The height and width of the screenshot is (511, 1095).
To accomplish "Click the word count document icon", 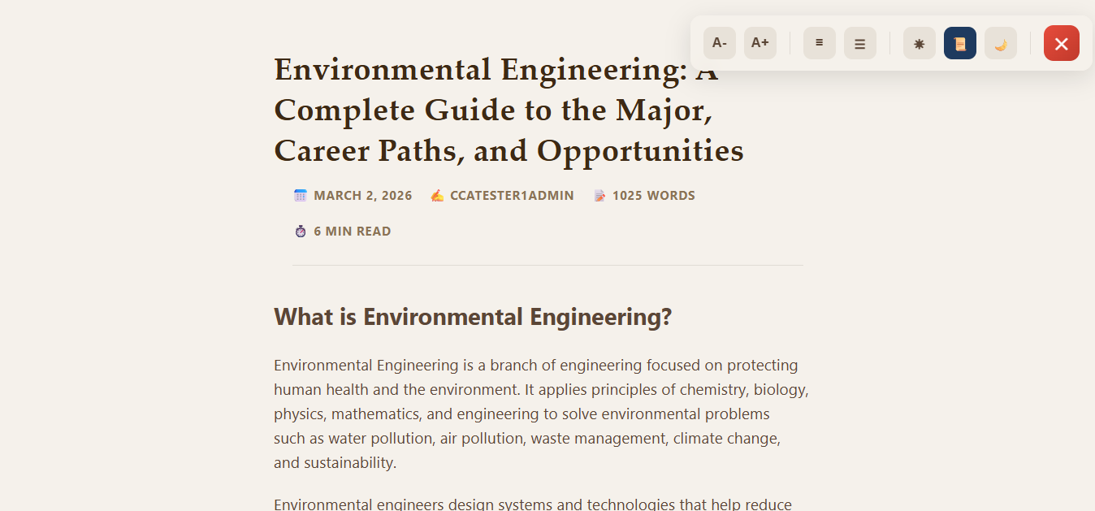I will click(x=599, y=196).
